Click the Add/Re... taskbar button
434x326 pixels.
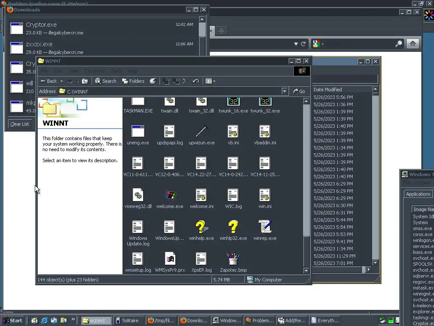[292, 320]
